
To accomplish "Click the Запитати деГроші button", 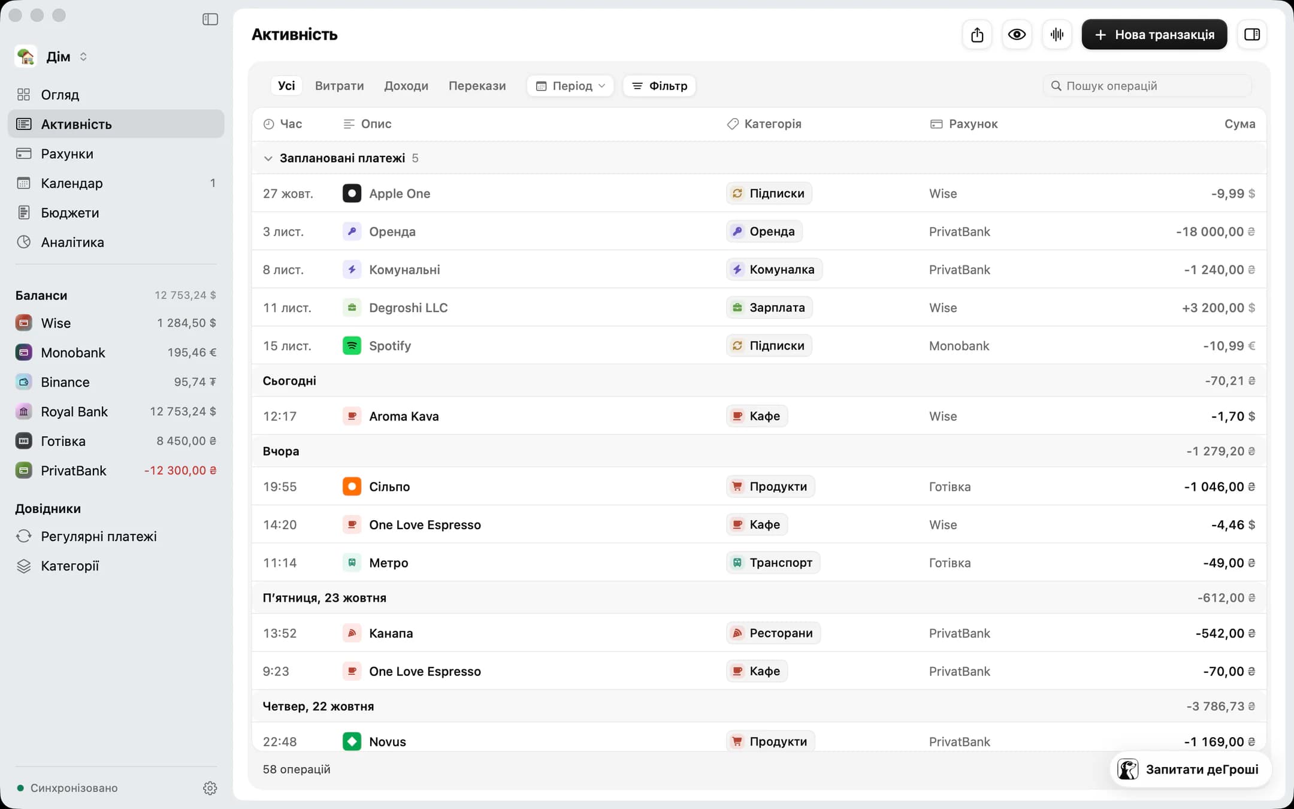I will pyautogui.click(x=1190, y=769).
